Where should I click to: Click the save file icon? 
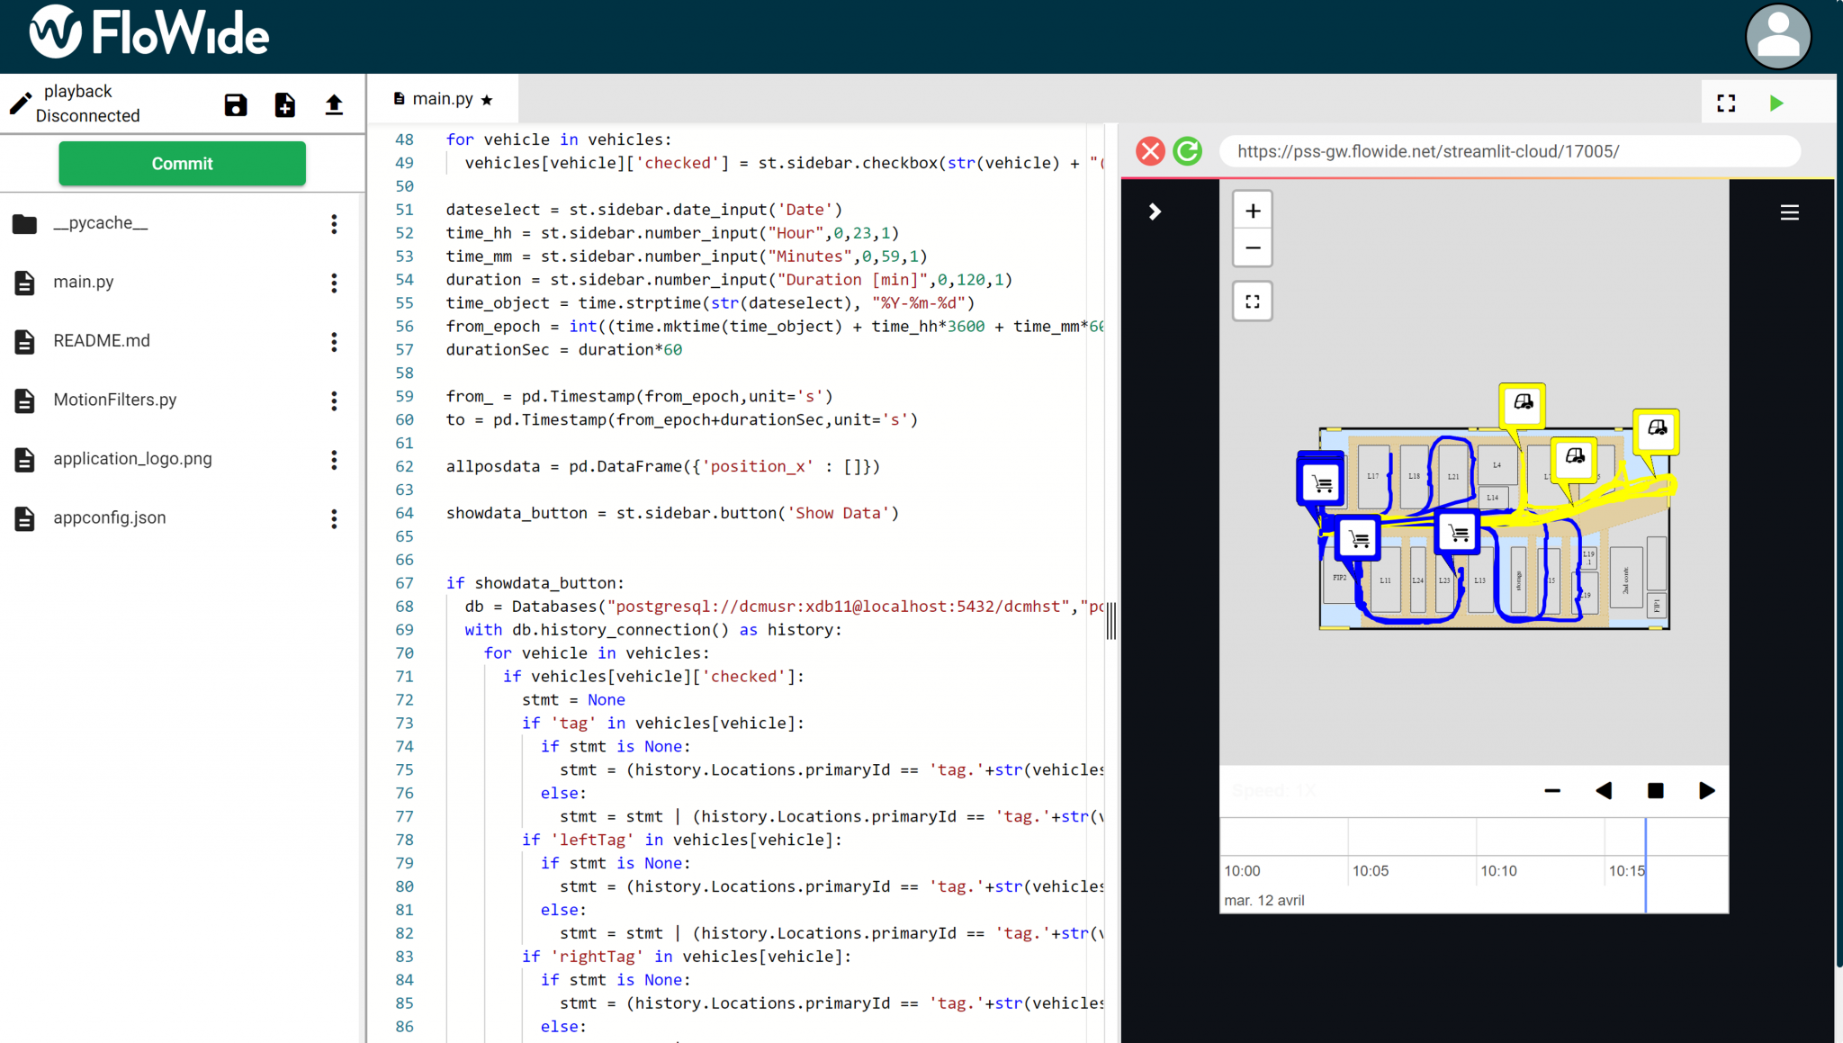(235, 105)
